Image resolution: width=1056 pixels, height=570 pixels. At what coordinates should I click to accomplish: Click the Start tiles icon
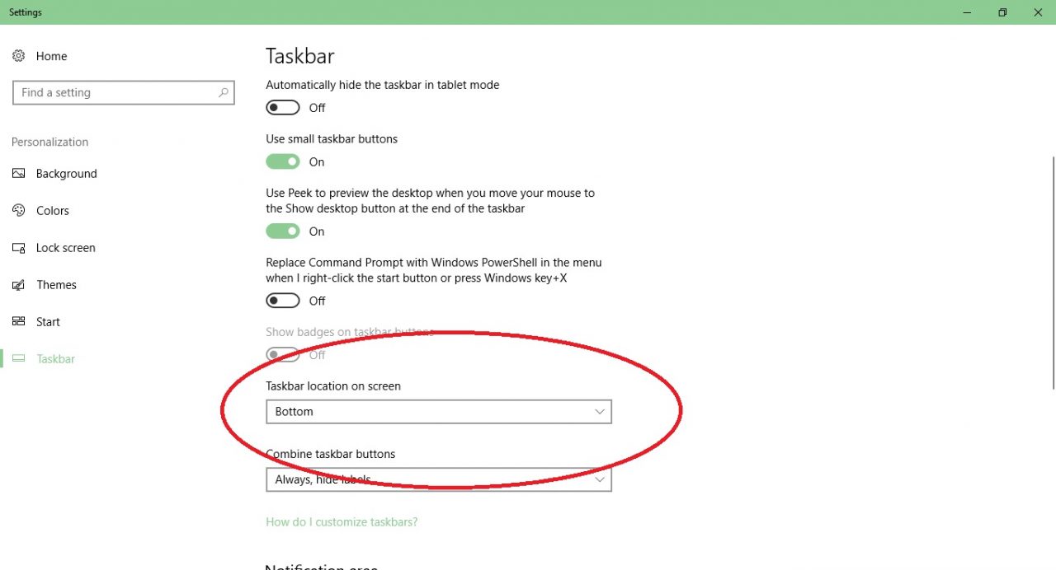18,322
